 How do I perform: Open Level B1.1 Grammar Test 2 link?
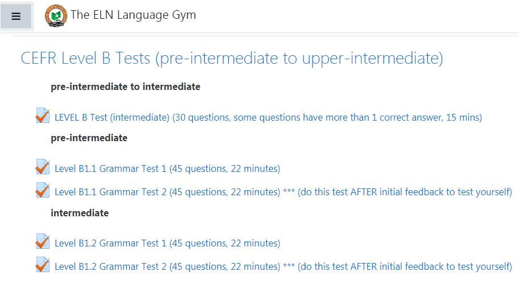coord(167,192)
